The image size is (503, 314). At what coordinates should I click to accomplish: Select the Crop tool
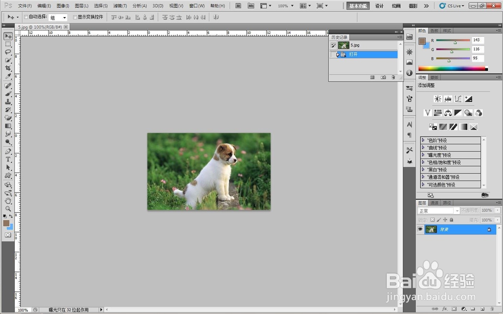click(8, 68)
